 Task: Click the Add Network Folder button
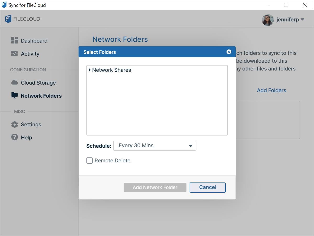155,187
